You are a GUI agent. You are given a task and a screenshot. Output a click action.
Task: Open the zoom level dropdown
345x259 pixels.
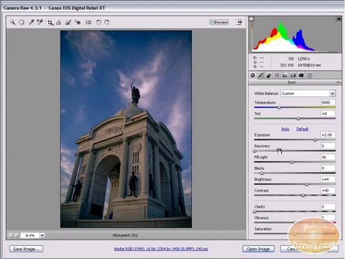point(42,235)
